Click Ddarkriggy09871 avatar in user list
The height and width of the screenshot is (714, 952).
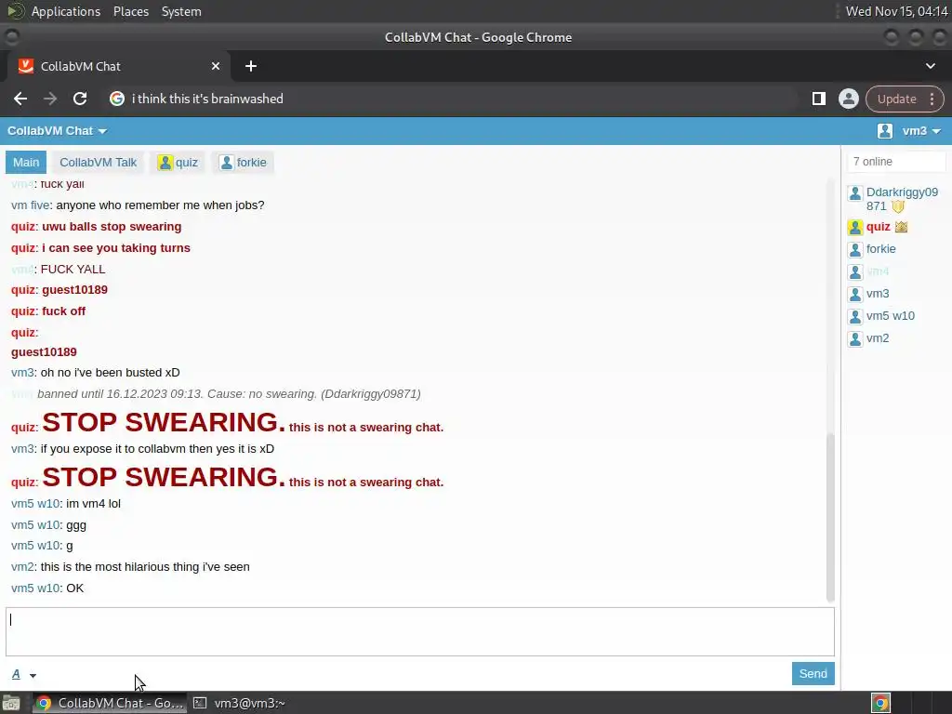pyautogui.click(x=855, y=193)
